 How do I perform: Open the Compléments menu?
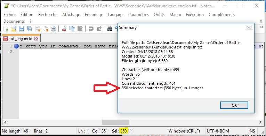point(221,15)
